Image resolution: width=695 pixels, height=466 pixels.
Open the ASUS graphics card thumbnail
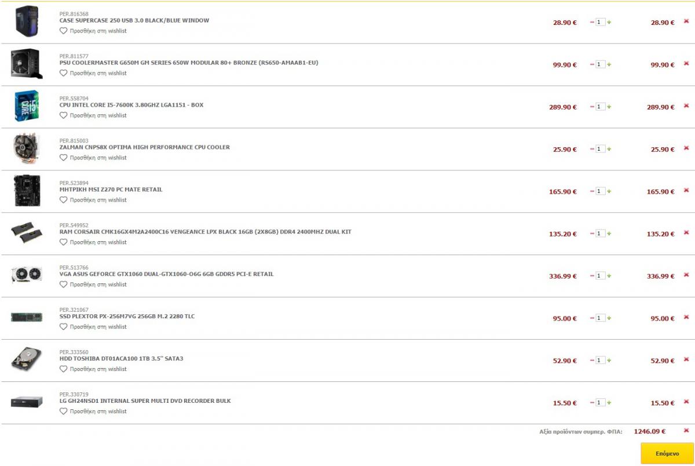(x=26, y=275)
